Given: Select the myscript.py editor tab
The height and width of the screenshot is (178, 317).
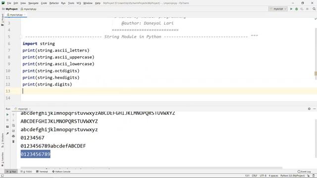Looking at the screenshot, I should click(16, 15).
